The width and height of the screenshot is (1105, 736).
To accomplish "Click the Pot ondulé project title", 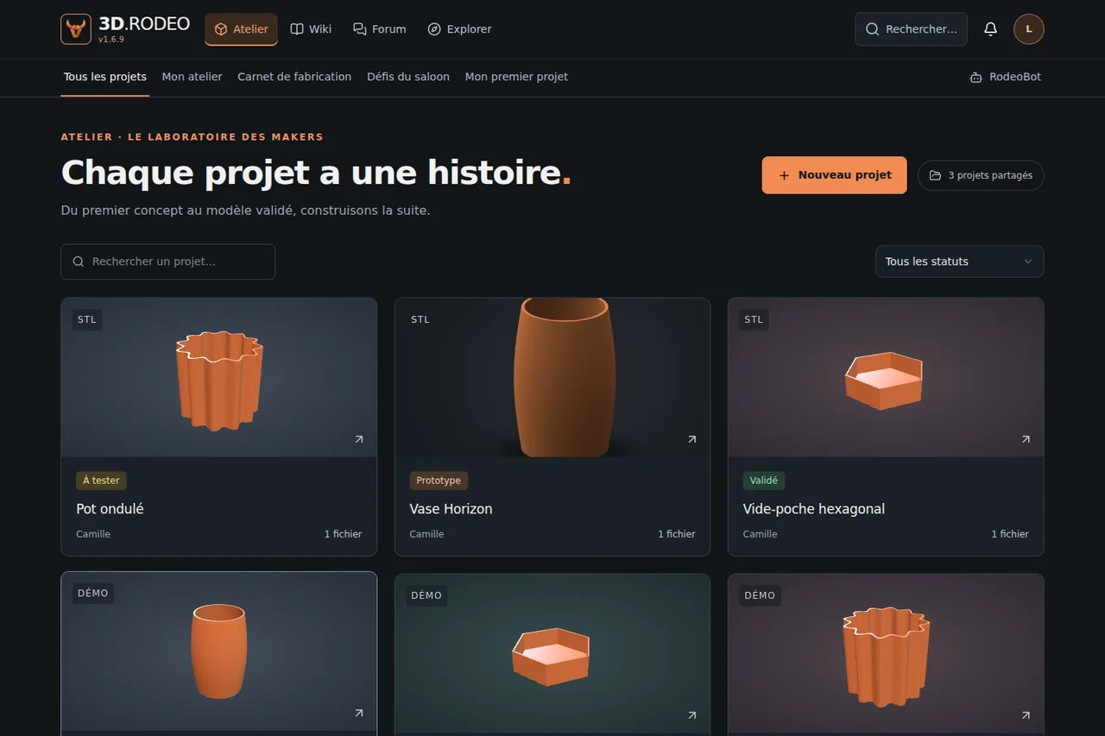I will coord(110,509).
